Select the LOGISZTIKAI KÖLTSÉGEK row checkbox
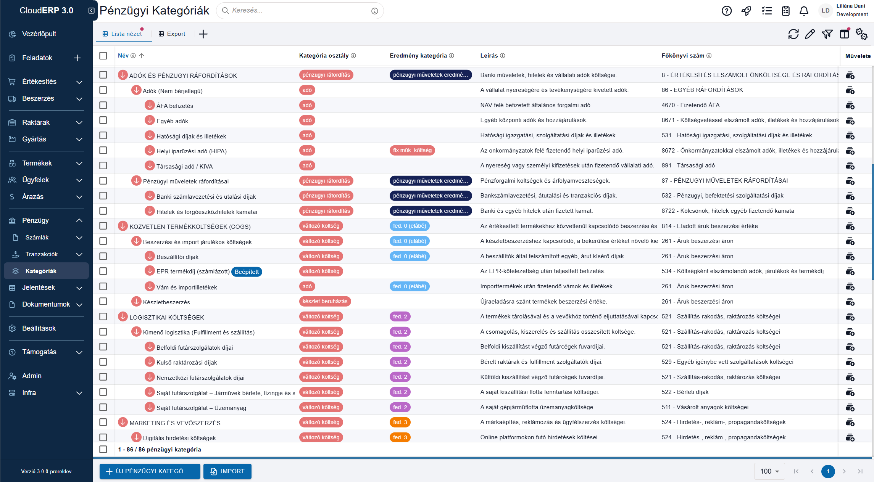 [103, 317]
